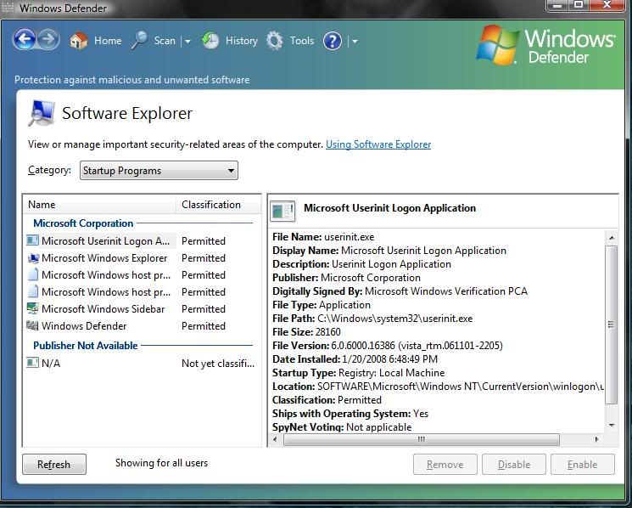Image resolution: width=632 pixels, height=508 pixels.
Task: Click the Windows Defender row icon
Action: click(x=32, y=325)
